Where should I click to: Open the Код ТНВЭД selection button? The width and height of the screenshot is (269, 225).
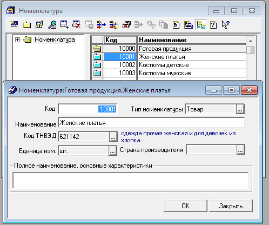point(113,137)
